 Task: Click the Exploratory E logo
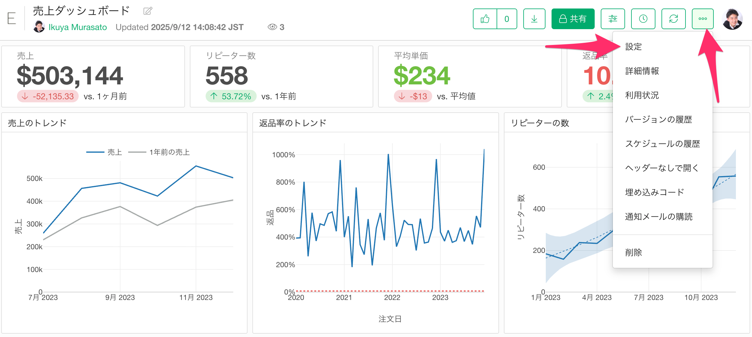click(x=12, y=19)
